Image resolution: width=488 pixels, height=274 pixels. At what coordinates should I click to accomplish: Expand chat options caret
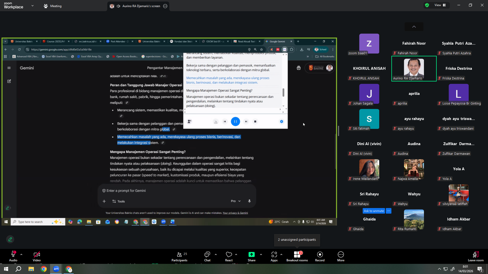216,254
